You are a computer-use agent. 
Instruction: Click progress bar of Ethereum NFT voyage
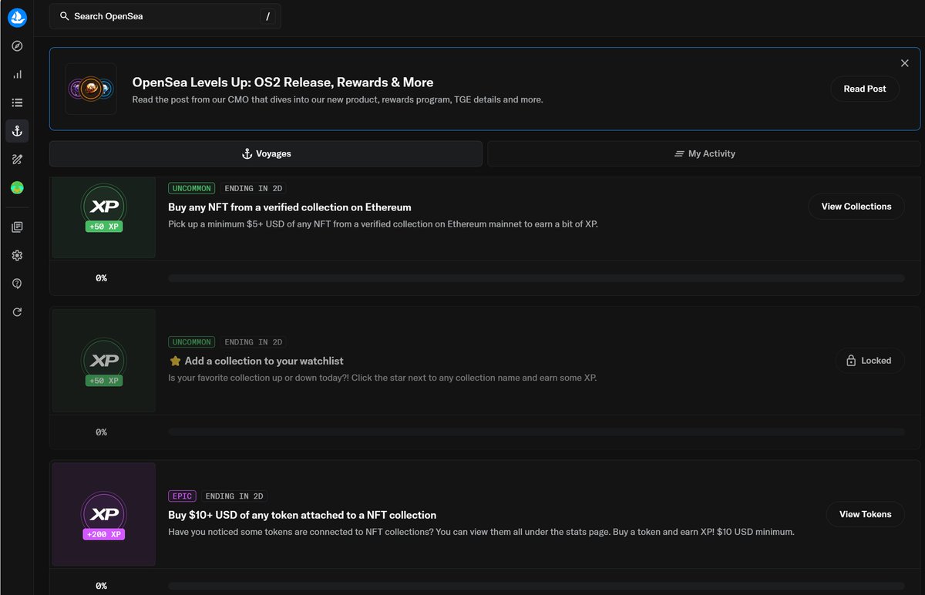tap(536, 278)
